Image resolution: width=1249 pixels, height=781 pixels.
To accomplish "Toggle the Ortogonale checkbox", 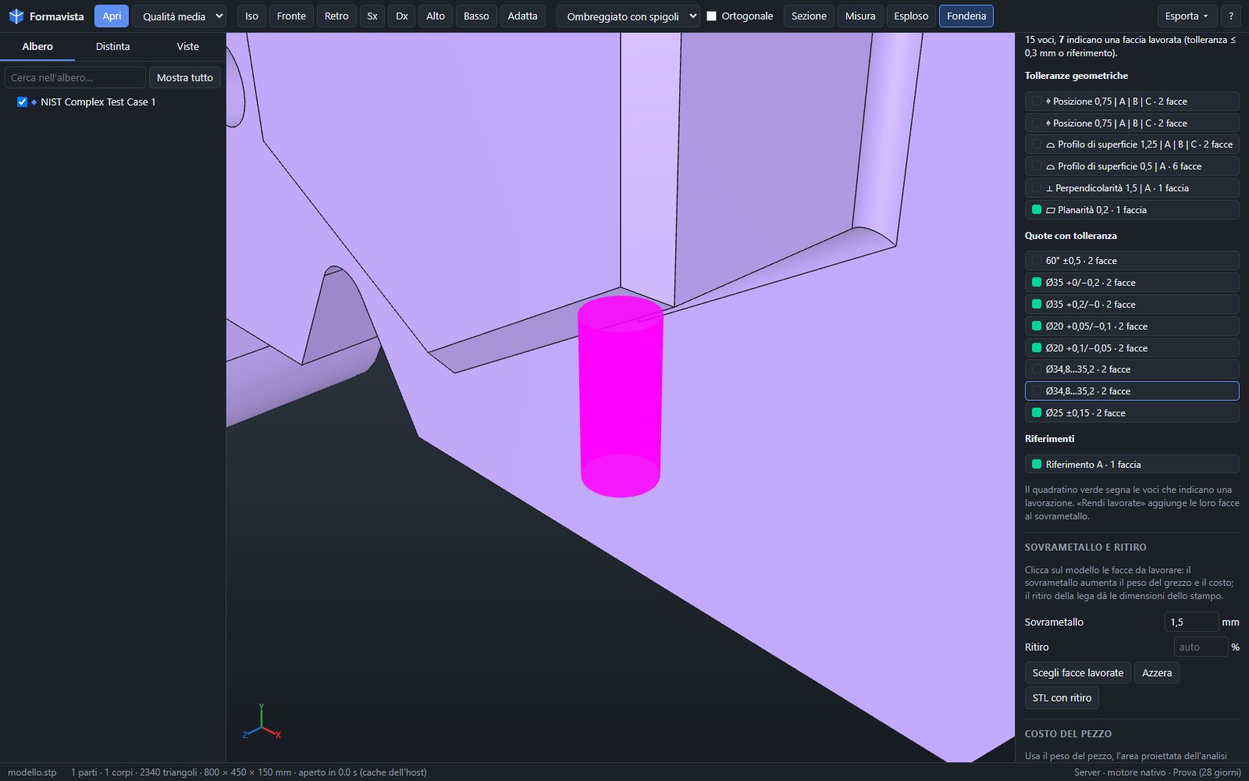I will (x=711, y=16).
